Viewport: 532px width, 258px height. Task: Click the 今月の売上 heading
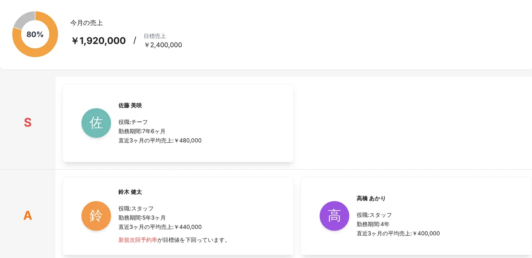86,23
